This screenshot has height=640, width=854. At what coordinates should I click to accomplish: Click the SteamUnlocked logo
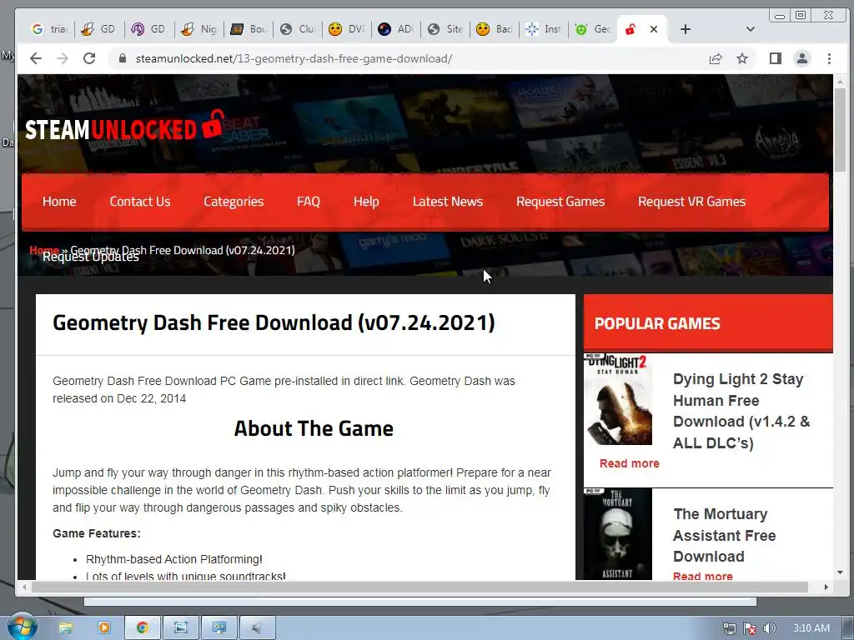coord(125,127)
